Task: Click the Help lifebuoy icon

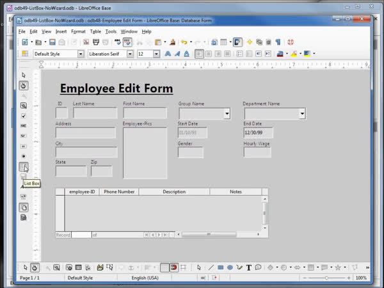Action: pos(291,42)
